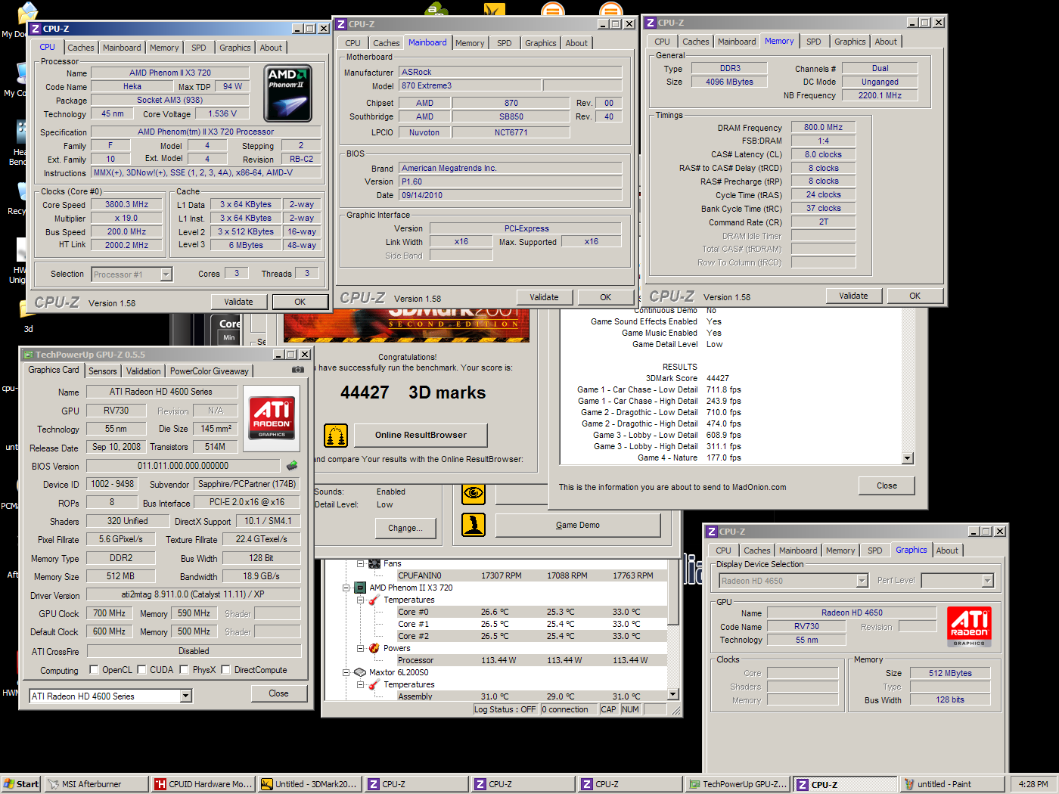1059x794 pixels.
Task: Click the yellow eye icon in 3DMark
Action: point(474,494)
